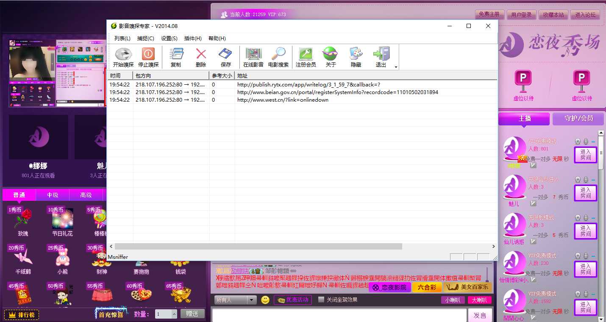Switch to the 守护/会员 tab
This screenshot has height=322, width=606.
coord(578,119)
